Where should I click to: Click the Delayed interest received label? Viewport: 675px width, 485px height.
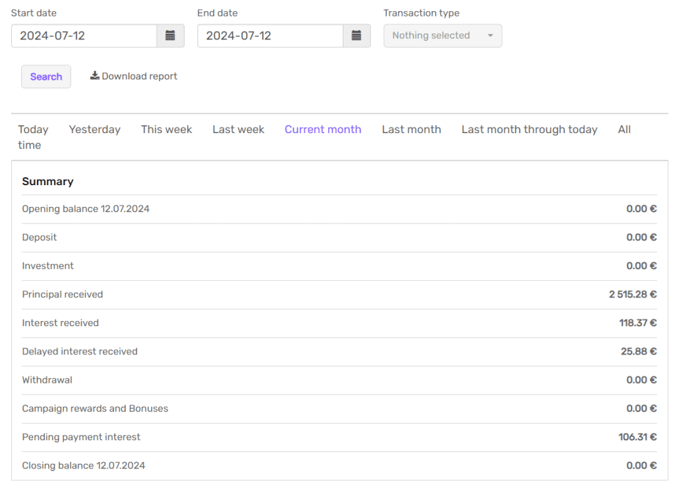pyautogui.click(x=80, y=351)
